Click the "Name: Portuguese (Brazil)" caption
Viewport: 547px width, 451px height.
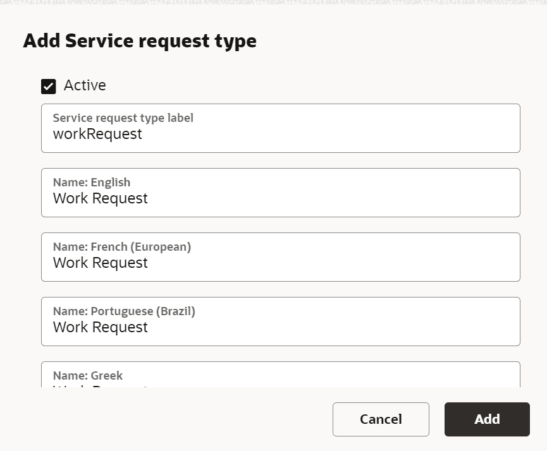[x=124, y=311]
